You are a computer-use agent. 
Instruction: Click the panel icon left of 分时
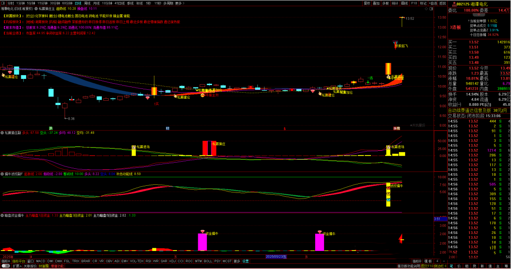pos(3,3)
